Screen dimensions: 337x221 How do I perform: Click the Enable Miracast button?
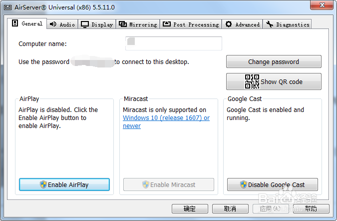pos(168,184)
